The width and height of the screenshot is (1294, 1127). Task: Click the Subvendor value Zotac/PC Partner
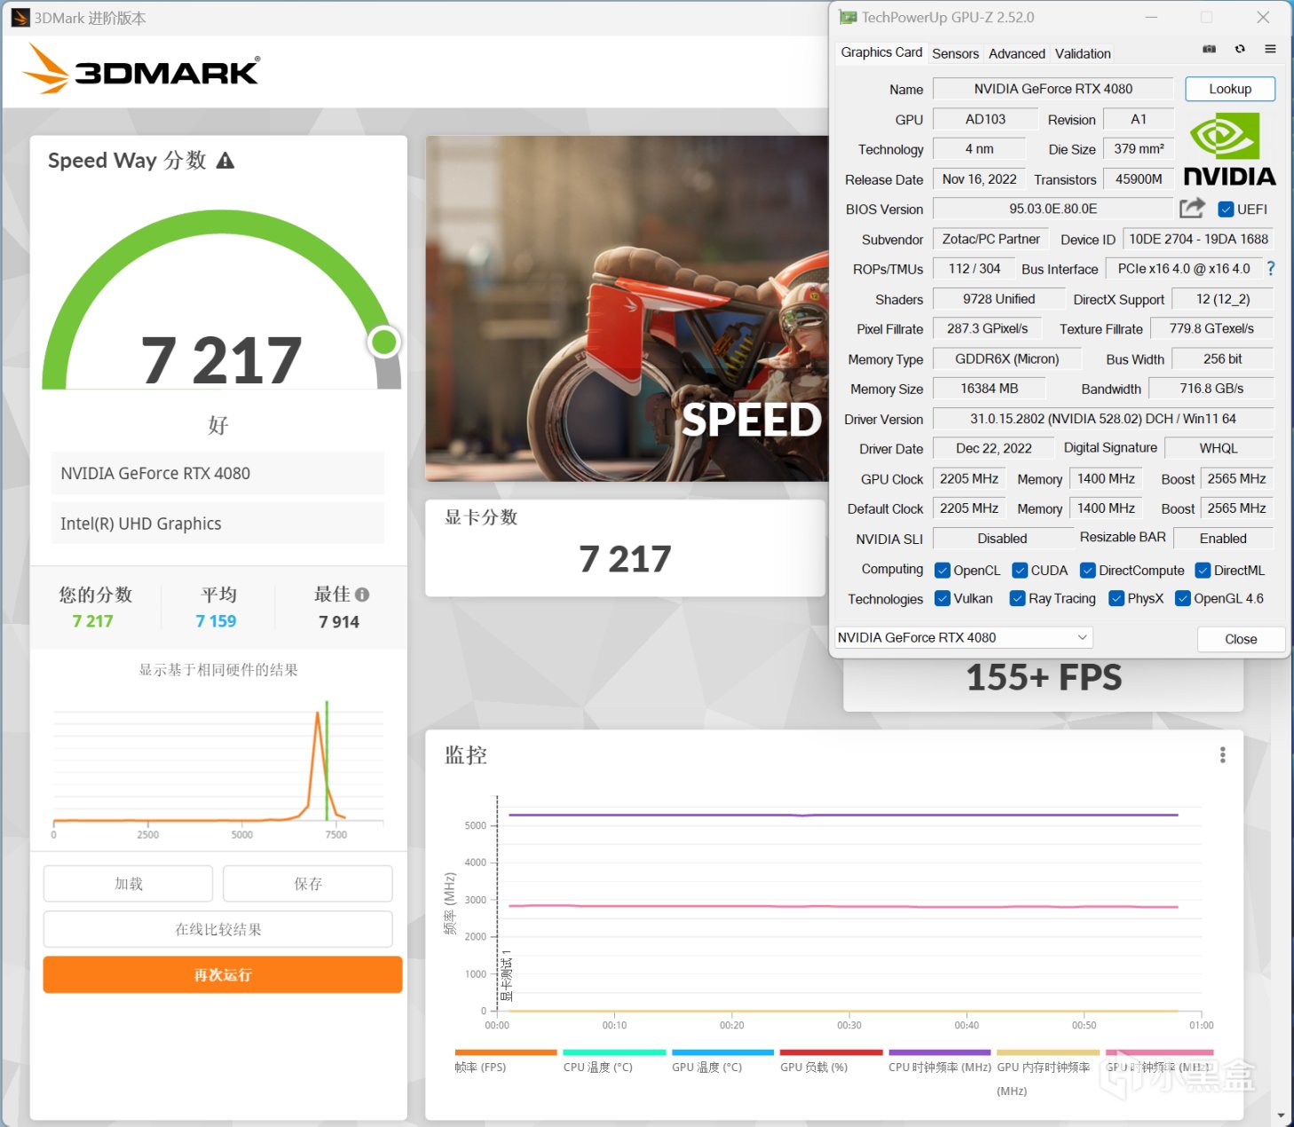[990, 240]
